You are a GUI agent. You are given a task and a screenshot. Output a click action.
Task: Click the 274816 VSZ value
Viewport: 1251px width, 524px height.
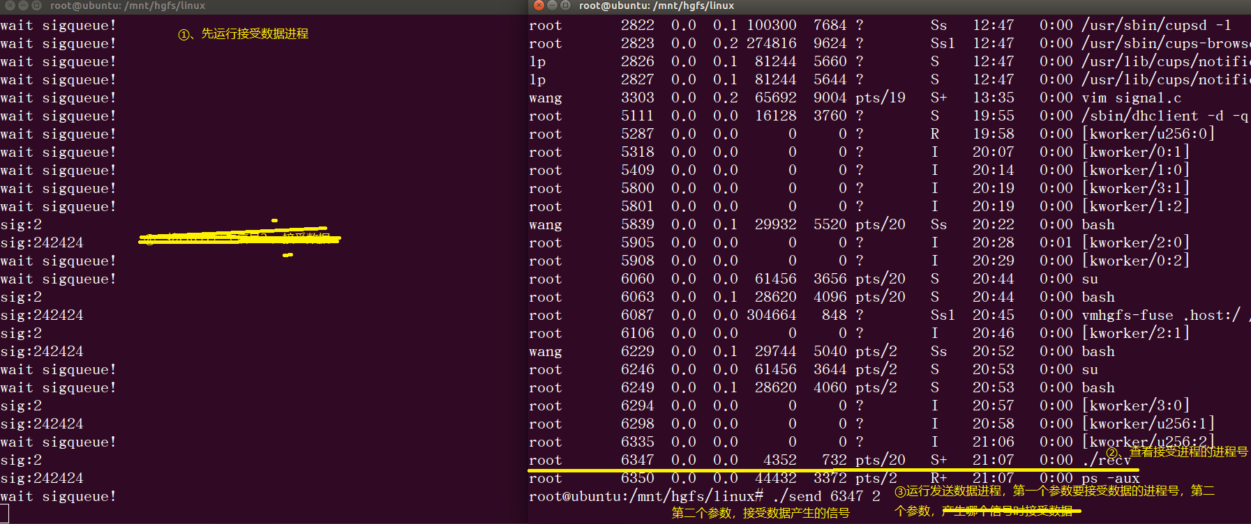point(772,43)
